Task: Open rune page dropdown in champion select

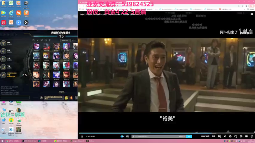Action: click(x=54, y=98)
